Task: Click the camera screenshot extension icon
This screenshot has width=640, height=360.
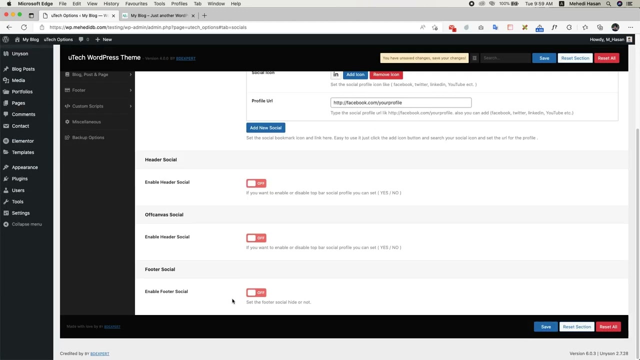Action: pos(481,27)
